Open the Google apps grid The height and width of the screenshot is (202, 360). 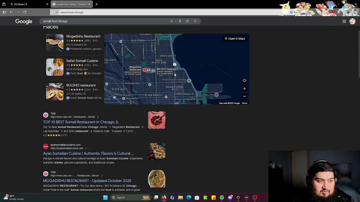(x=344, y=21)
